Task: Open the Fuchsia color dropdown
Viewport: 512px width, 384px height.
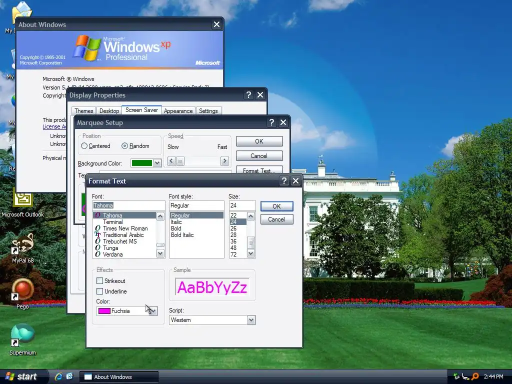Action: [x=153, y=311]
